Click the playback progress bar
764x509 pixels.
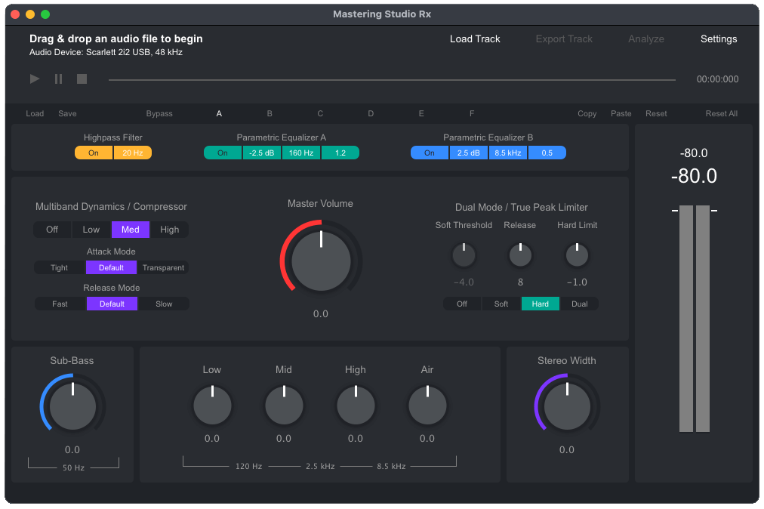(392, 79)
